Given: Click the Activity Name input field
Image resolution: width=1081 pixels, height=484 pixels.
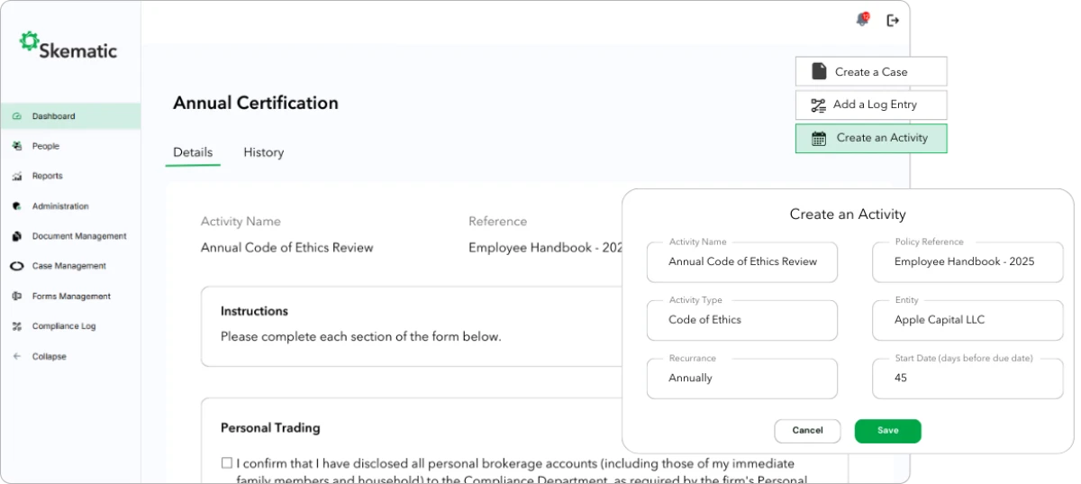Looking at the screenshot, I should click(x=741, y=262).
